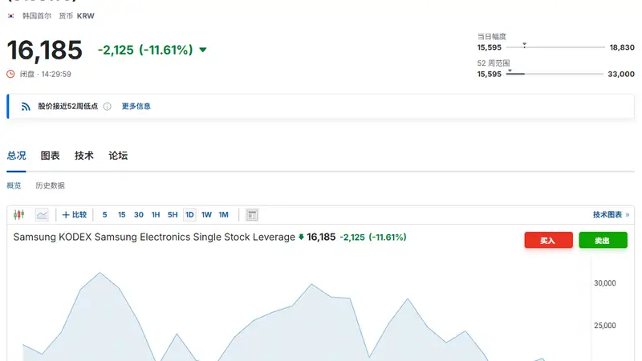Open the 论坛 forum tab

pyautogui.click(x=118, y=156)
